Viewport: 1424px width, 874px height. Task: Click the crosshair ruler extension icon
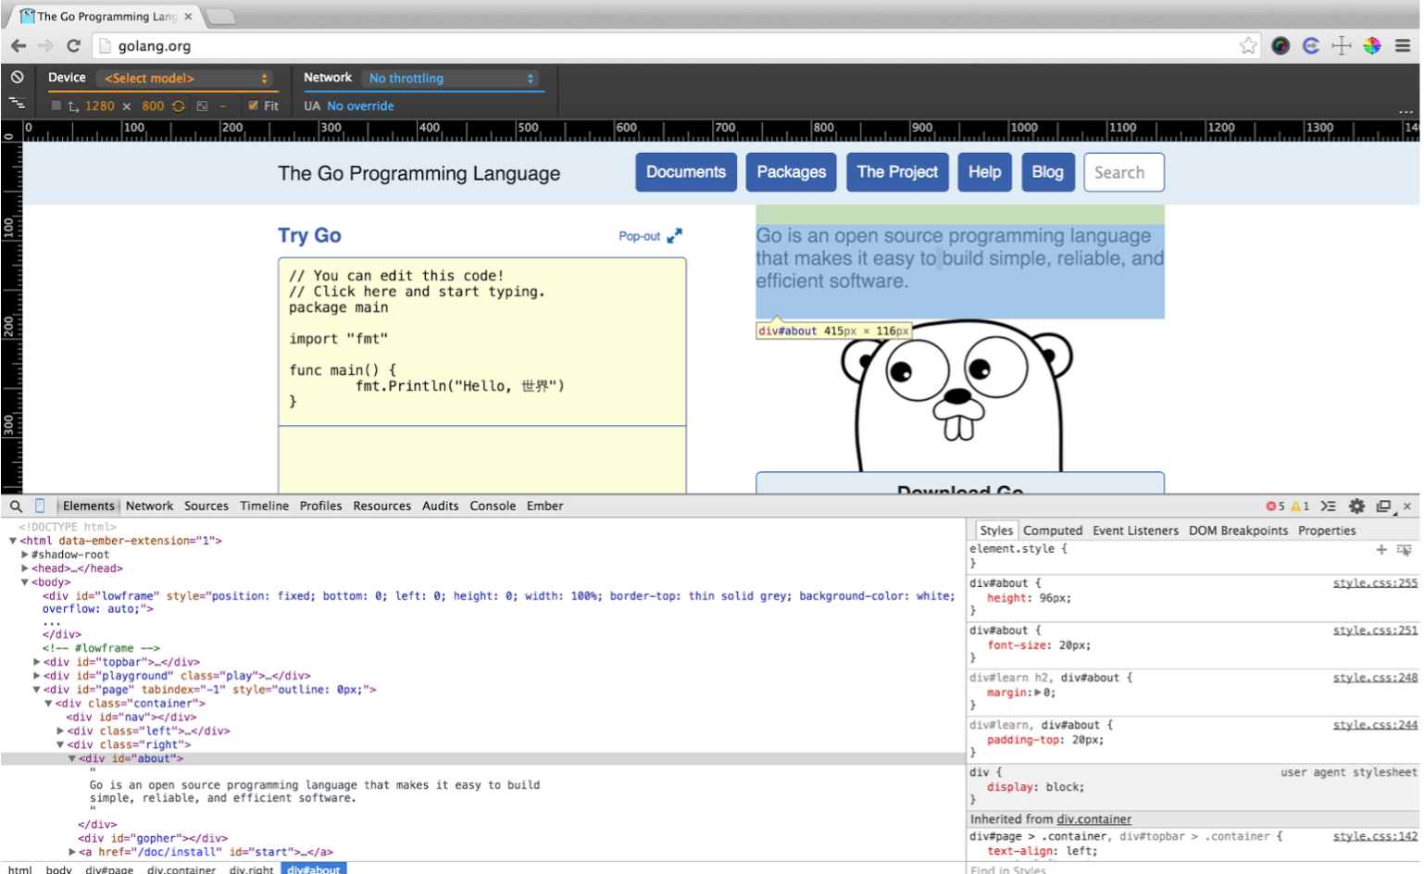click(x=1342, y=45)
